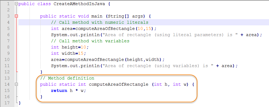Select line number 15 in the margin

point(7,91)
